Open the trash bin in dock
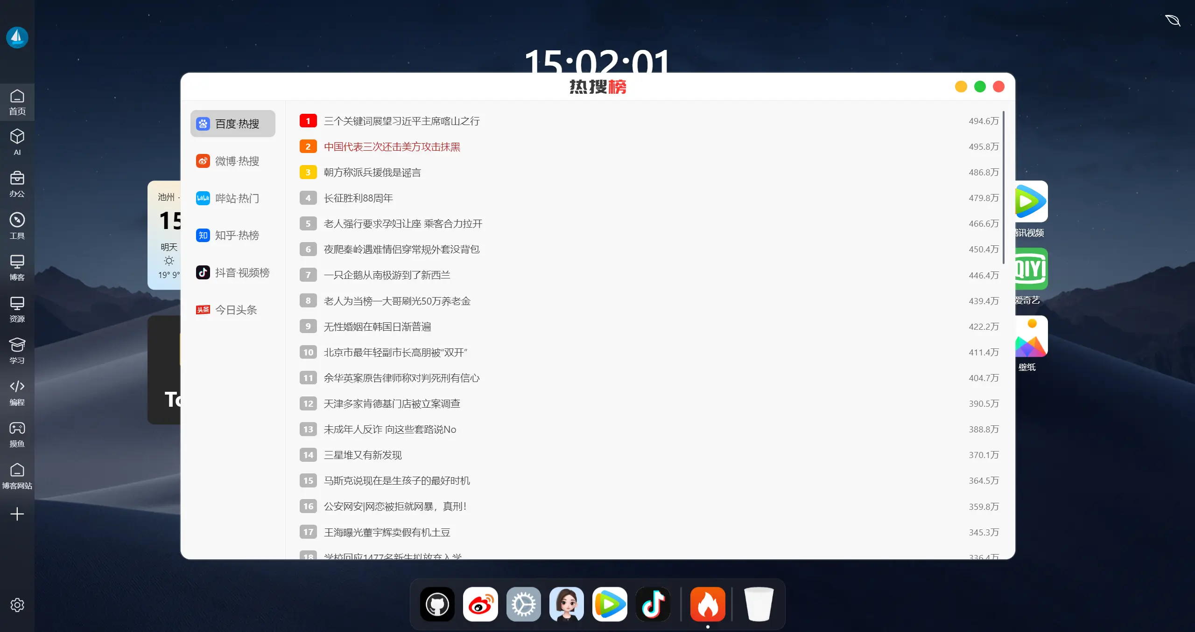Viewport: 1195px width, 632px height. click(759, 604)
